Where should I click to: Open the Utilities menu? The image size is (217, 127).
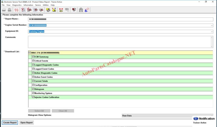(x=46, y=5)
